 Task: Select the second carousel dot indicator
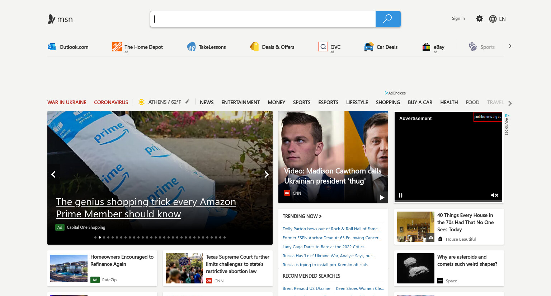coord(100,237)
